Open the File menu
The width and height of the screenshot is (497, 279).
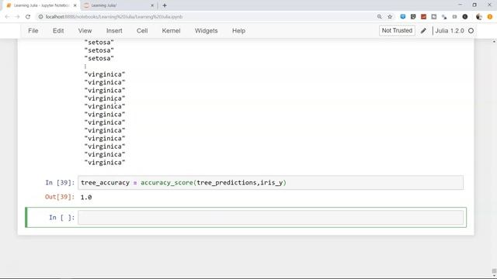click(x=33, y=31)
